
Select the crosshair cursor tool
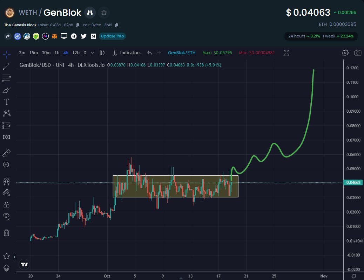[x=7, y=55]
